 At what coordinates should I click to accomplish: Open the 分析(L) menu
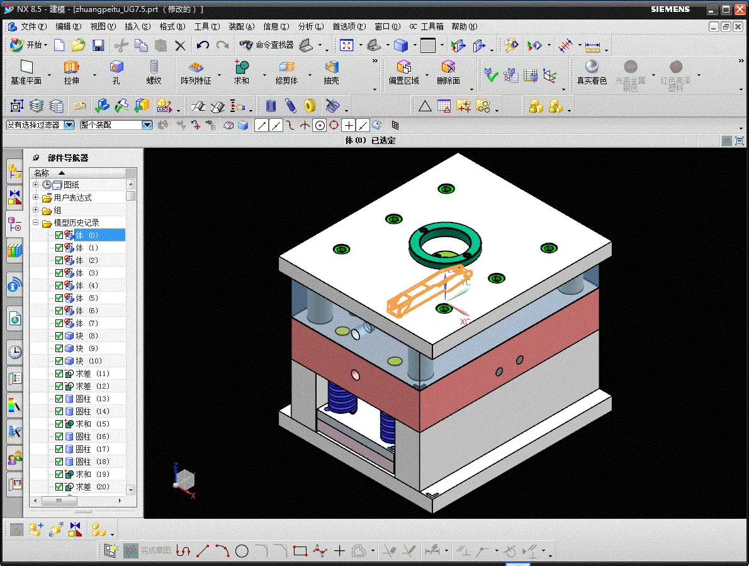click(x=310, y=26)
